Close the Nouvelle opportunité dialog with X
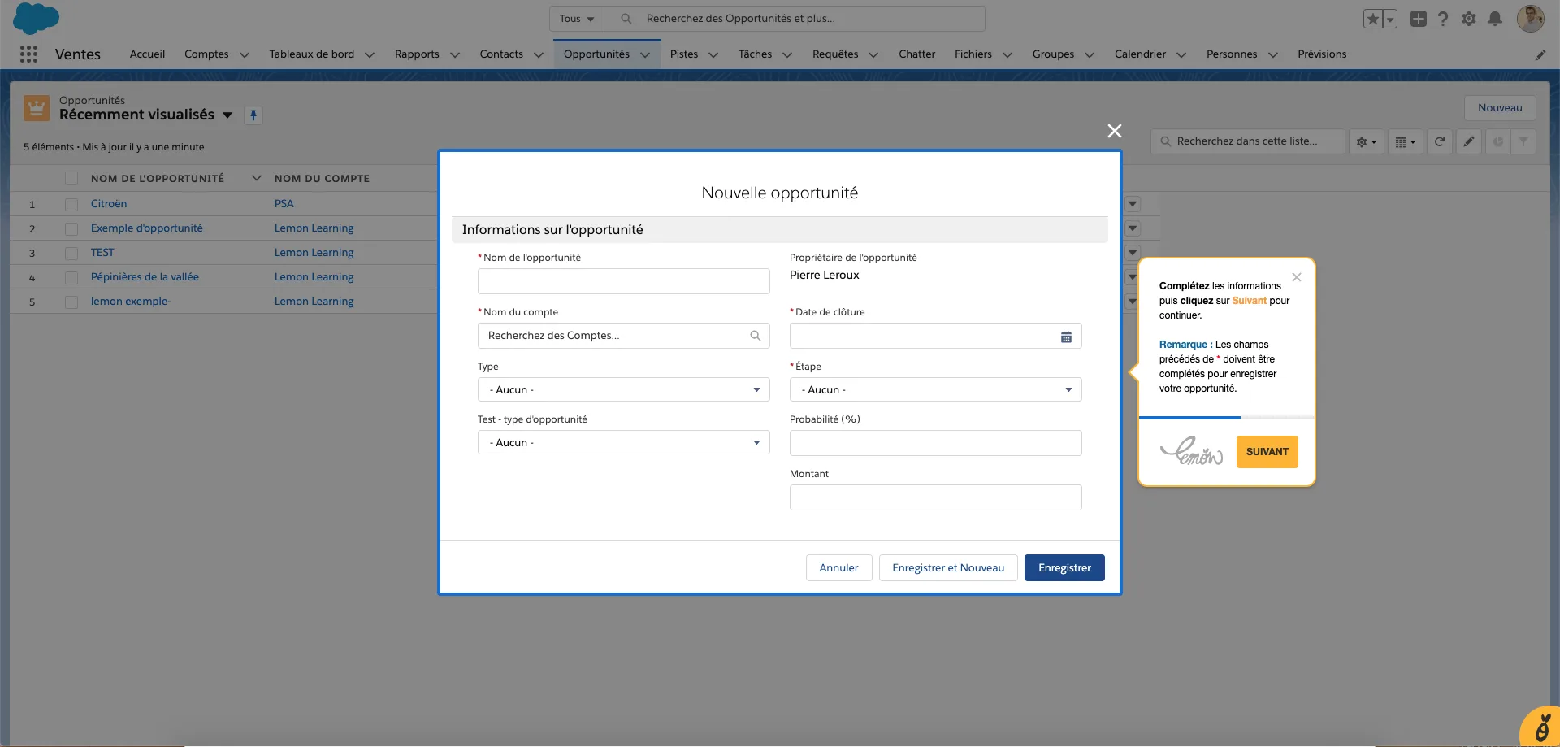1560x747 pixels. (1115, 131)
